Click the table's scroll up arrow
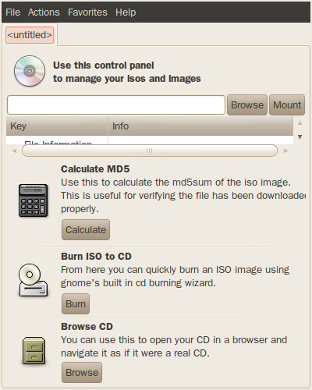 (300, 122)
